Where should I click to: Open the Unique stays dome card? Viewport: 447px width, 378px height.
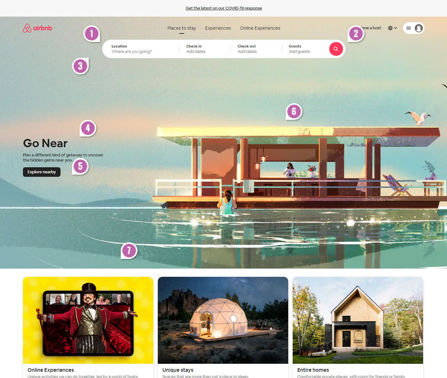pyautogui.click(x=223, y=320)
